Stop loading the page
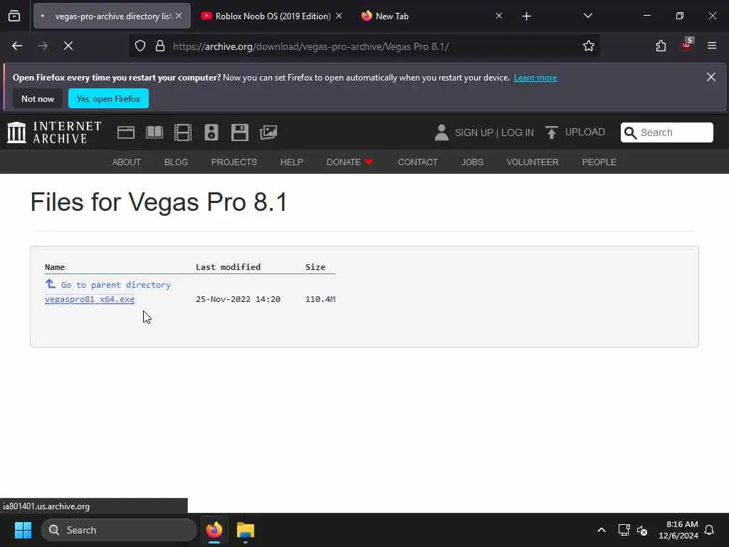This screenshot has height=547, width=729. click(68, 46)
